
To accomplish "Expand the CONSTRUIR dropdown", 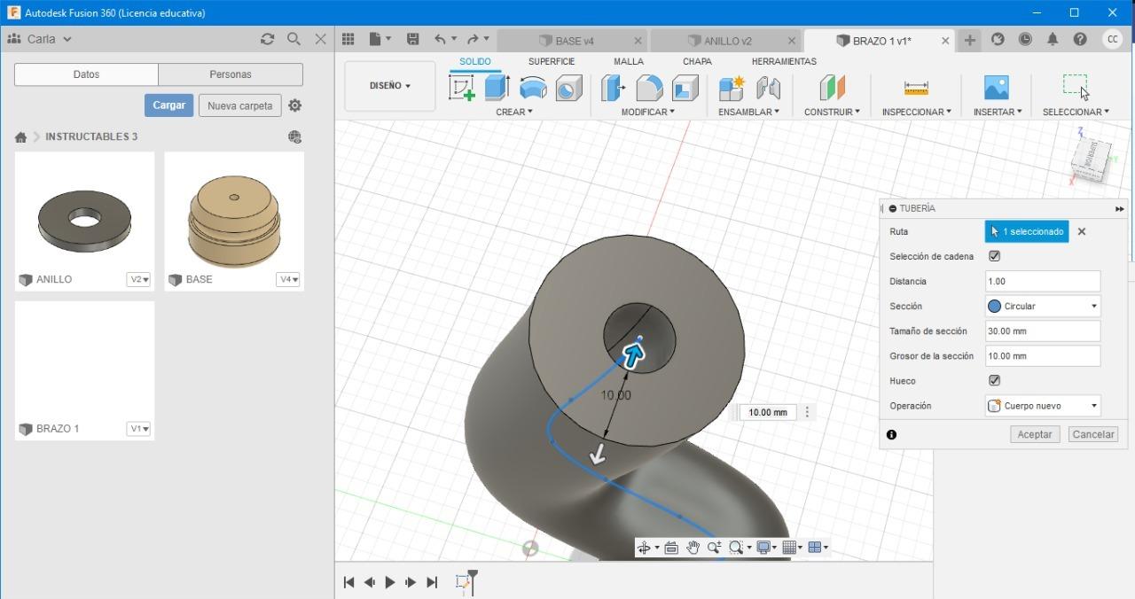I will click(x=832, y=112).
